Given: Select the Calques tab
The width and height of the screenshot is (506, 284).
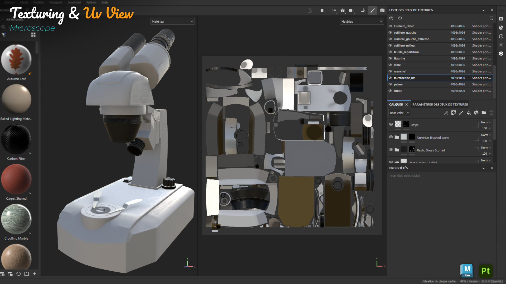Looking at the screenshot, I should (x=396, y=104).
